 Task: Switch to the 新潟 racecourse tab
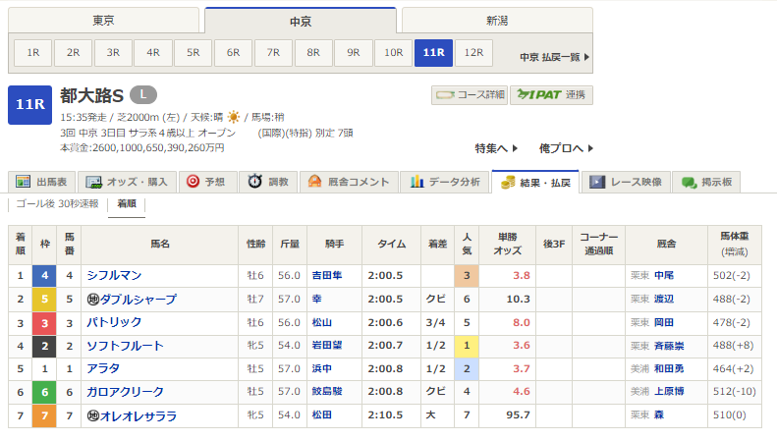pyautogui.click(x=497, y=20)
